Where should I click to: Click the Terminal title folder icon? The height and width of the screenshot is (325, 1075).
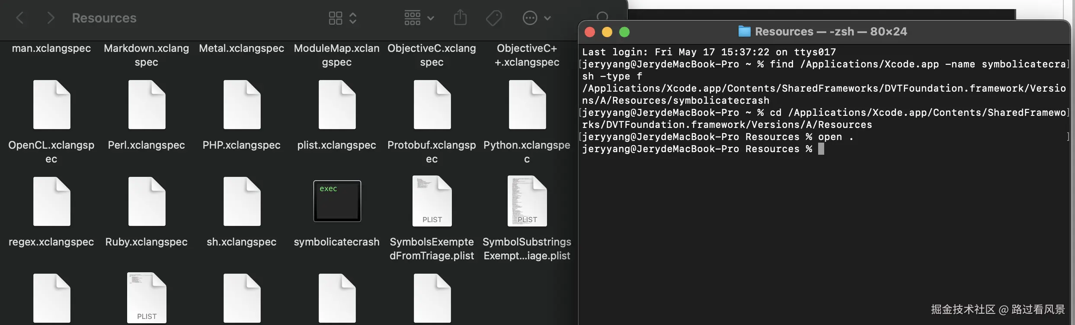tap(744, 31)
